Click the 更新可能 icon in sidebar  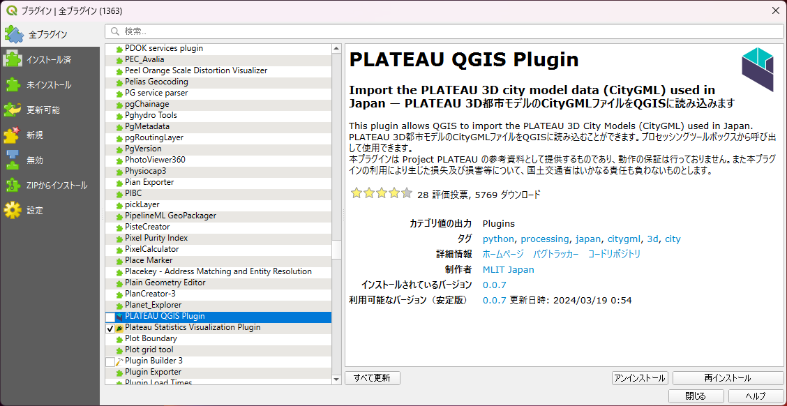[x=13, y=110]
